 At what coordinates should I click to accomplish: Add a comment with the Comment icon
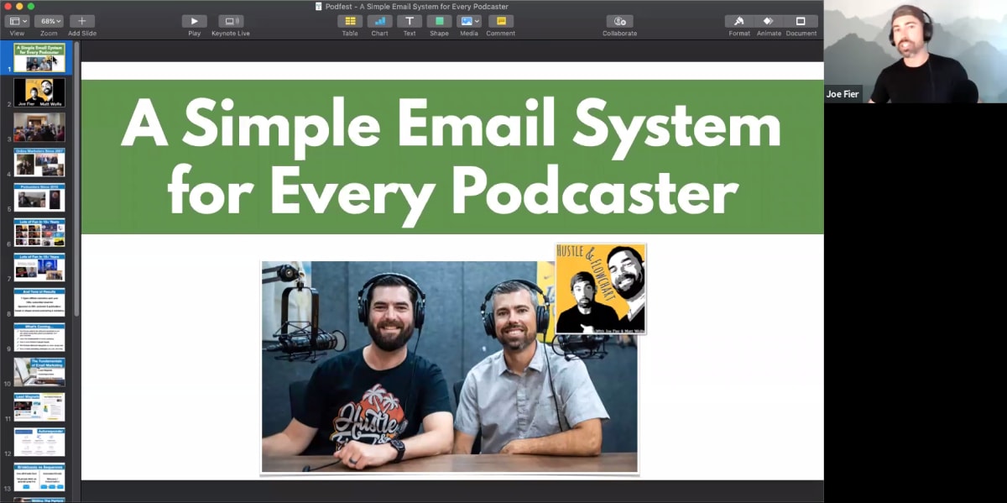(499, 23)
